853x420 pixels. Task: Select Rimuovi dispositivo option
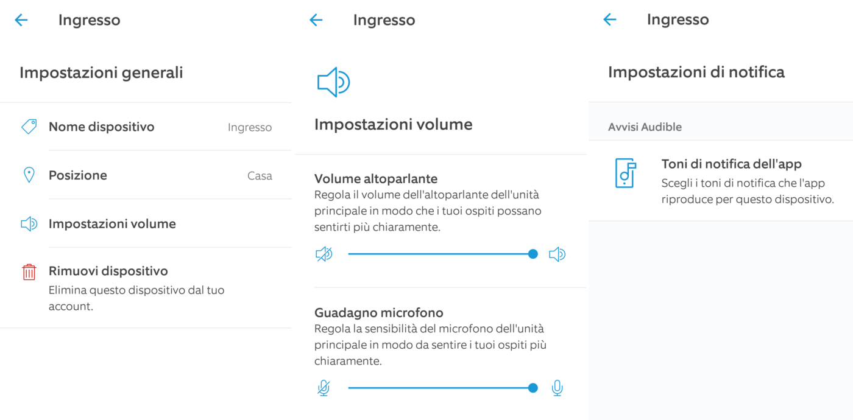tap(108, 271)
